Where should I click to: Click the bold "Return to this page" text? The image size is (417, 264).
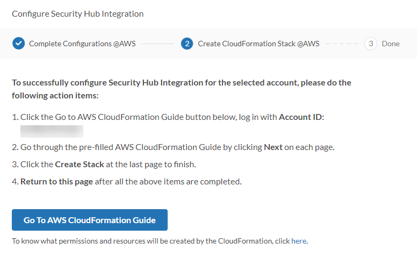click(56, 181)
